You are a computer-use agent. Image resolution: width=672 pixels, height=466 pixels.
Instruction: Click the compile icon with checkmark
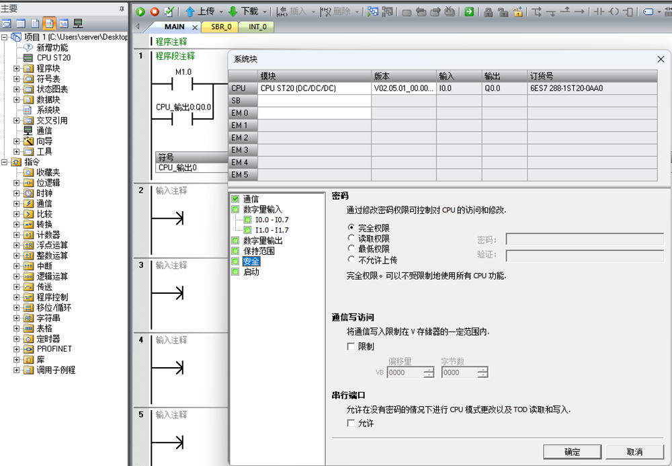169,11
